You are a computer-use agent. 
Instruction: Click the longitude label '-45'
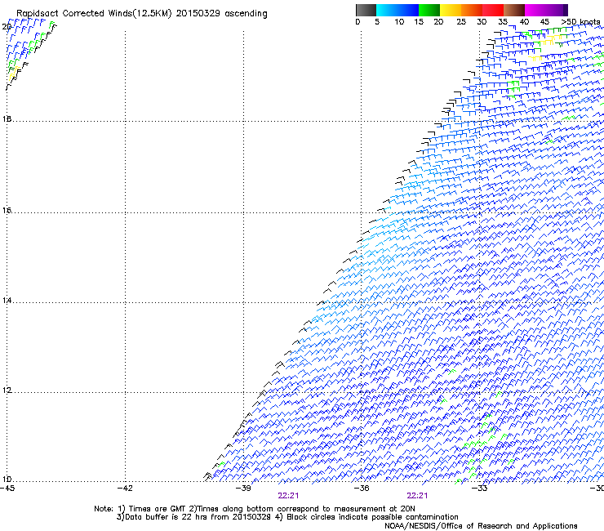(7, 489)
